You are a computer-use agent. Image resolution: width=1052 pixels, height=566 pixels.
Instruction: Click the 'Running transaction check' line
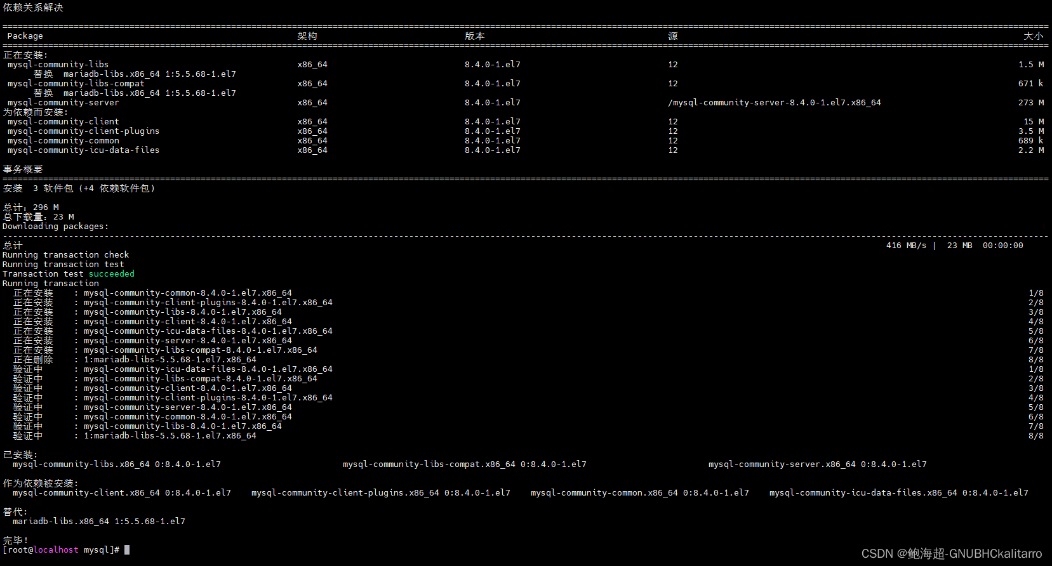pyautogui.click(x=65, y=255)
